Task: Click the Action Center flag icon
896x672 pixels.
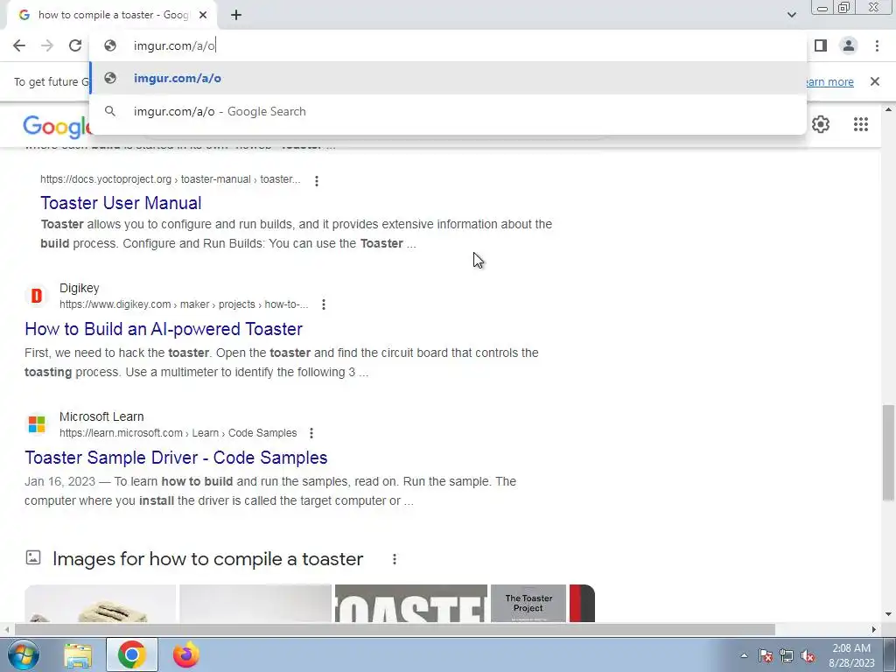Action: tap(766, 655)
